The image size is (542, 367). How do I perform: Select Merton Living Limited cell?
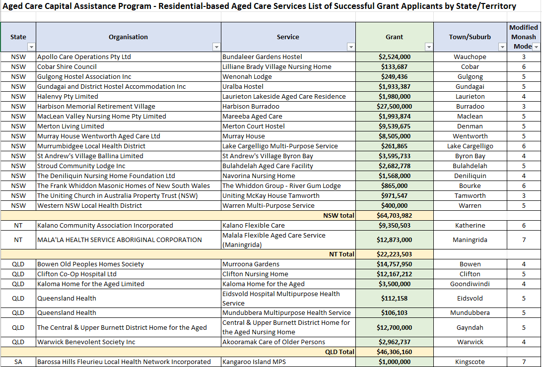coord(128,126)
